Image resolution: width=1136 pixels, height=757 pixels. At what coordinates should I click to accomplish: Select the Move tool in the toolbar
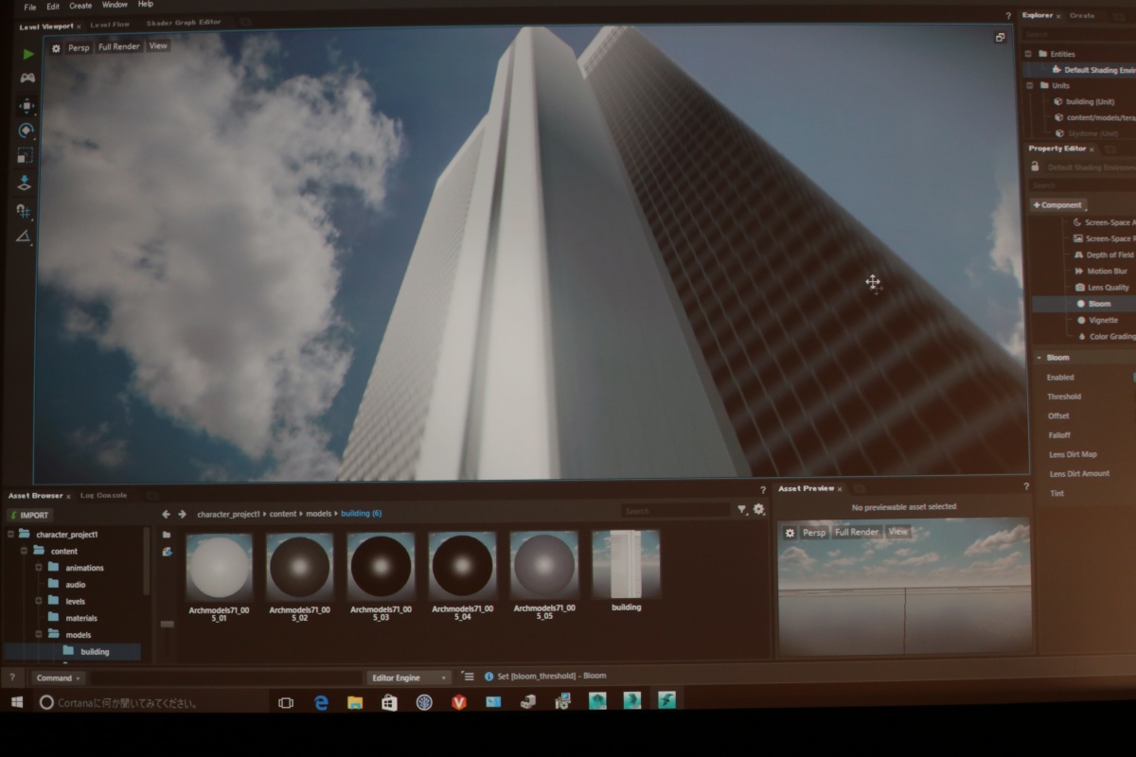pyautogui.click(x=27, y=105)
